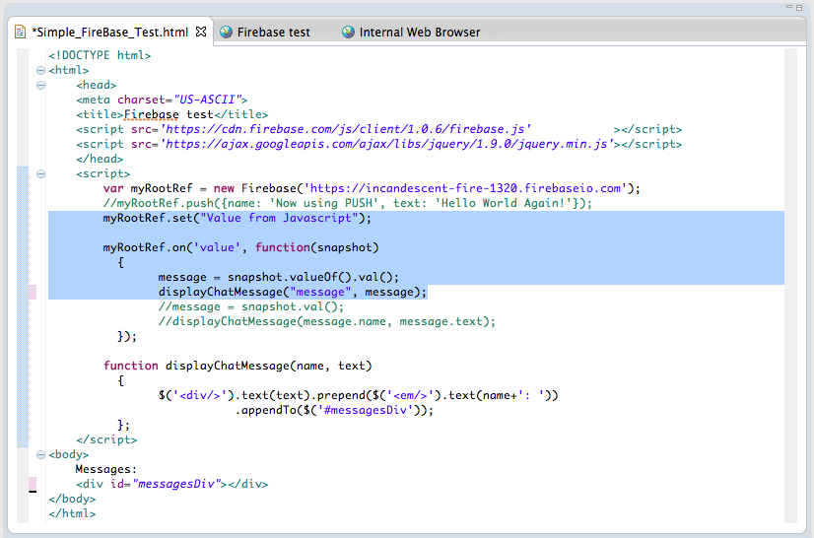
Task: Collapse the <body> element fold
Action: [40, 454]
